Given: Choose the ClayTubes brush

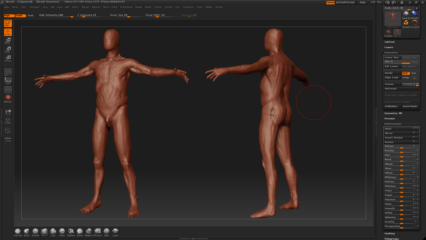Looking at the screenshot, I should (x=18, y=231).
